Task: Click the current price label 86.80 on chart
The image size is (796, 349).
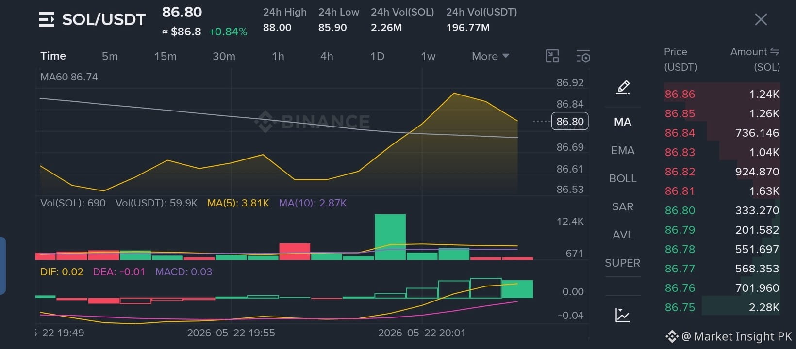Action: 570,121
